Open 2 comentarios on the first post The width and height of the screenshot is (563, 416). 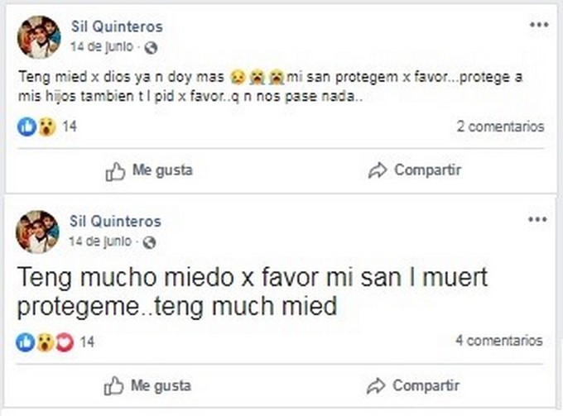[500, 127]
